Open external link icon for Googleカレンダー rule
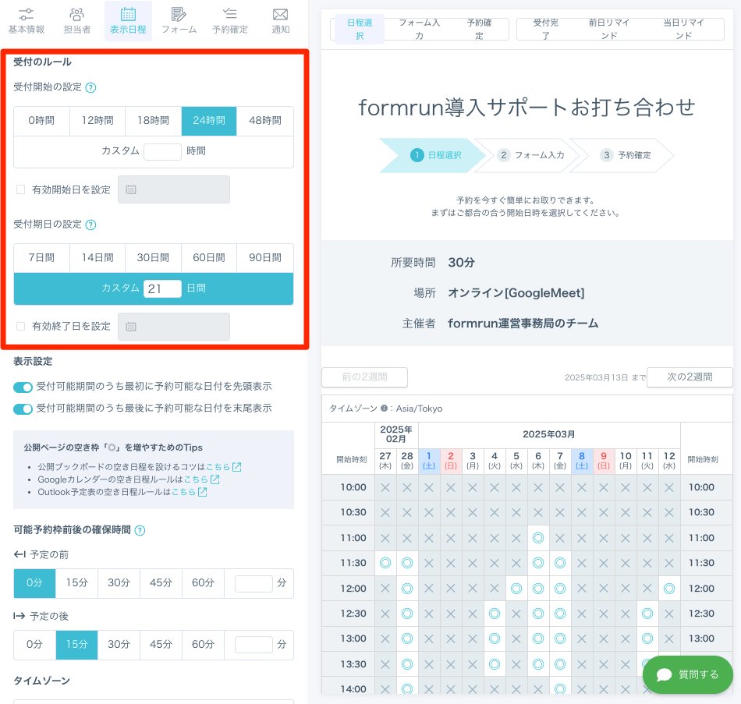 (214, 479)
